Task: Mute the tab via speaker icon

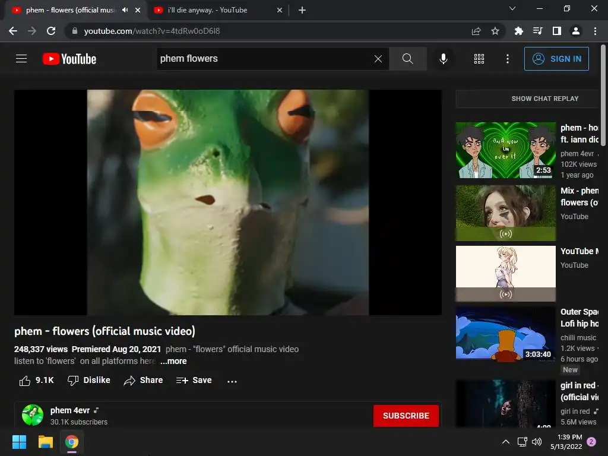Action: click(x=125, y=10)
